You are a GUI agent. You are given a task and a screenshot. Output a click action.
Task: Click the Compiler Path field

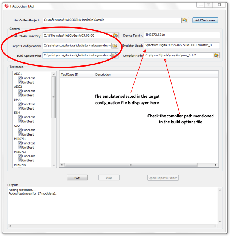coord(178,55)
